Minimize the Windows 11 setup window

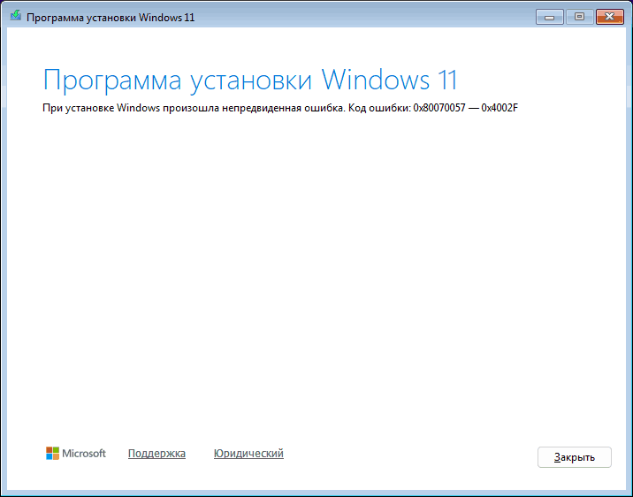(x=549, y=17)
